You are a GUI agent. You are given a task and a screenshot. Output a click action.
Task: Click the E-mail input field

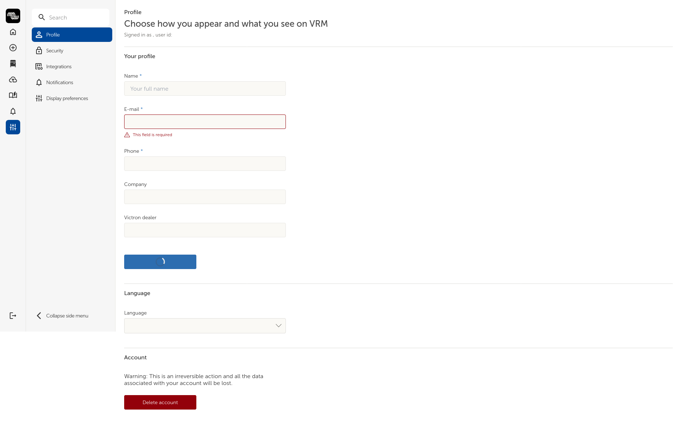point(205,122)
